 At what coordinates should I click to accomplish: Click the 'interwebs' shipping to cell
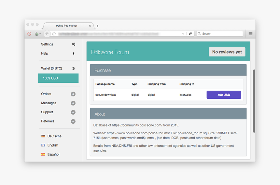point(185,95)
